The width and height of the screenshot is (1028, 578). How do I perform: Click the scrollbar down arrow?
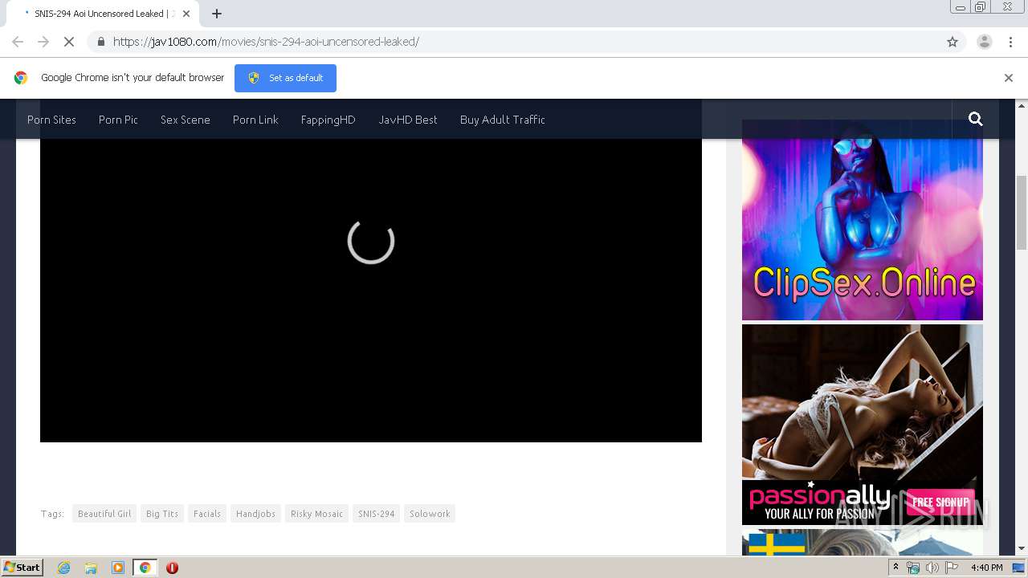pyautogui.click(x=1022, y=549)
